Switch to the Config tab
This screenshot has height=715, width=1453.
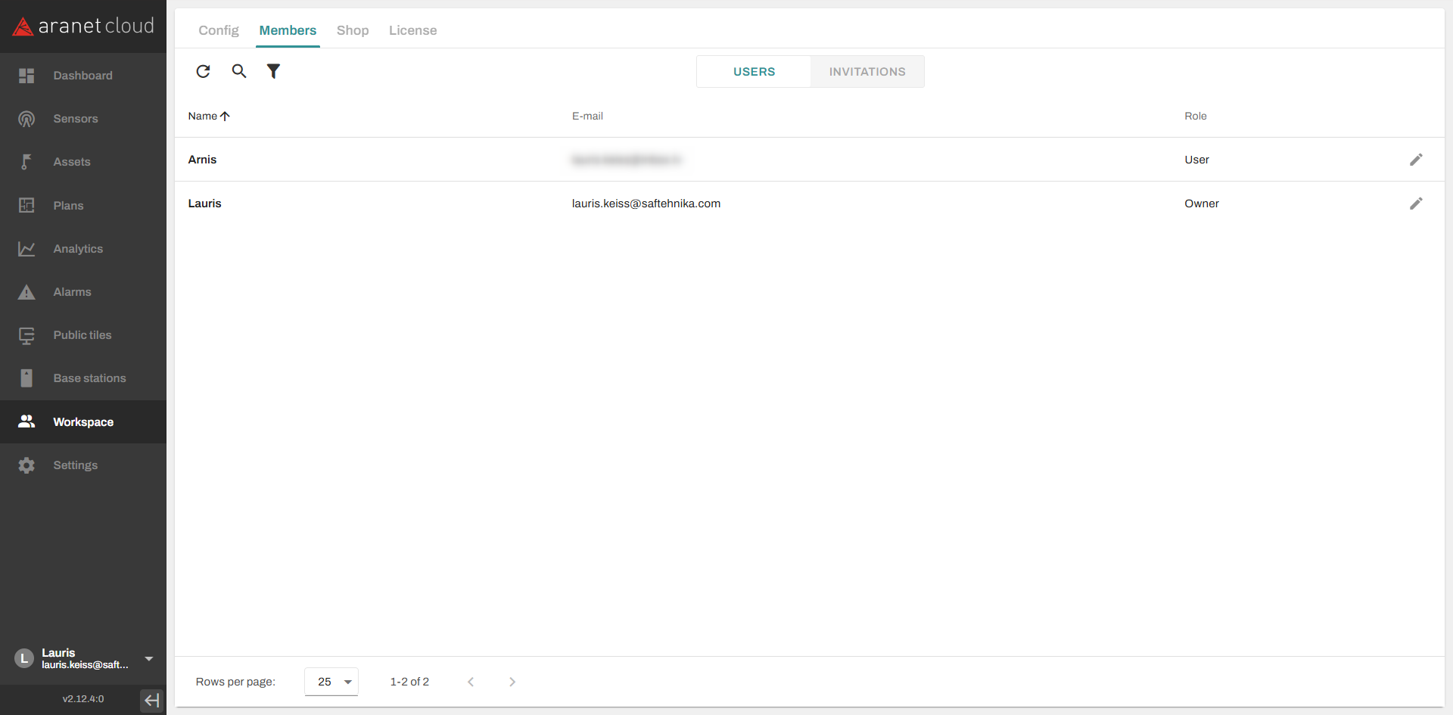click(218, 30)
